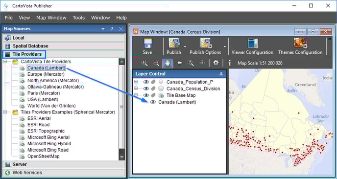Open the Tools menu
Image resolution: width=337 pixels, height=179 pixels.
click(x=79, y=18)
